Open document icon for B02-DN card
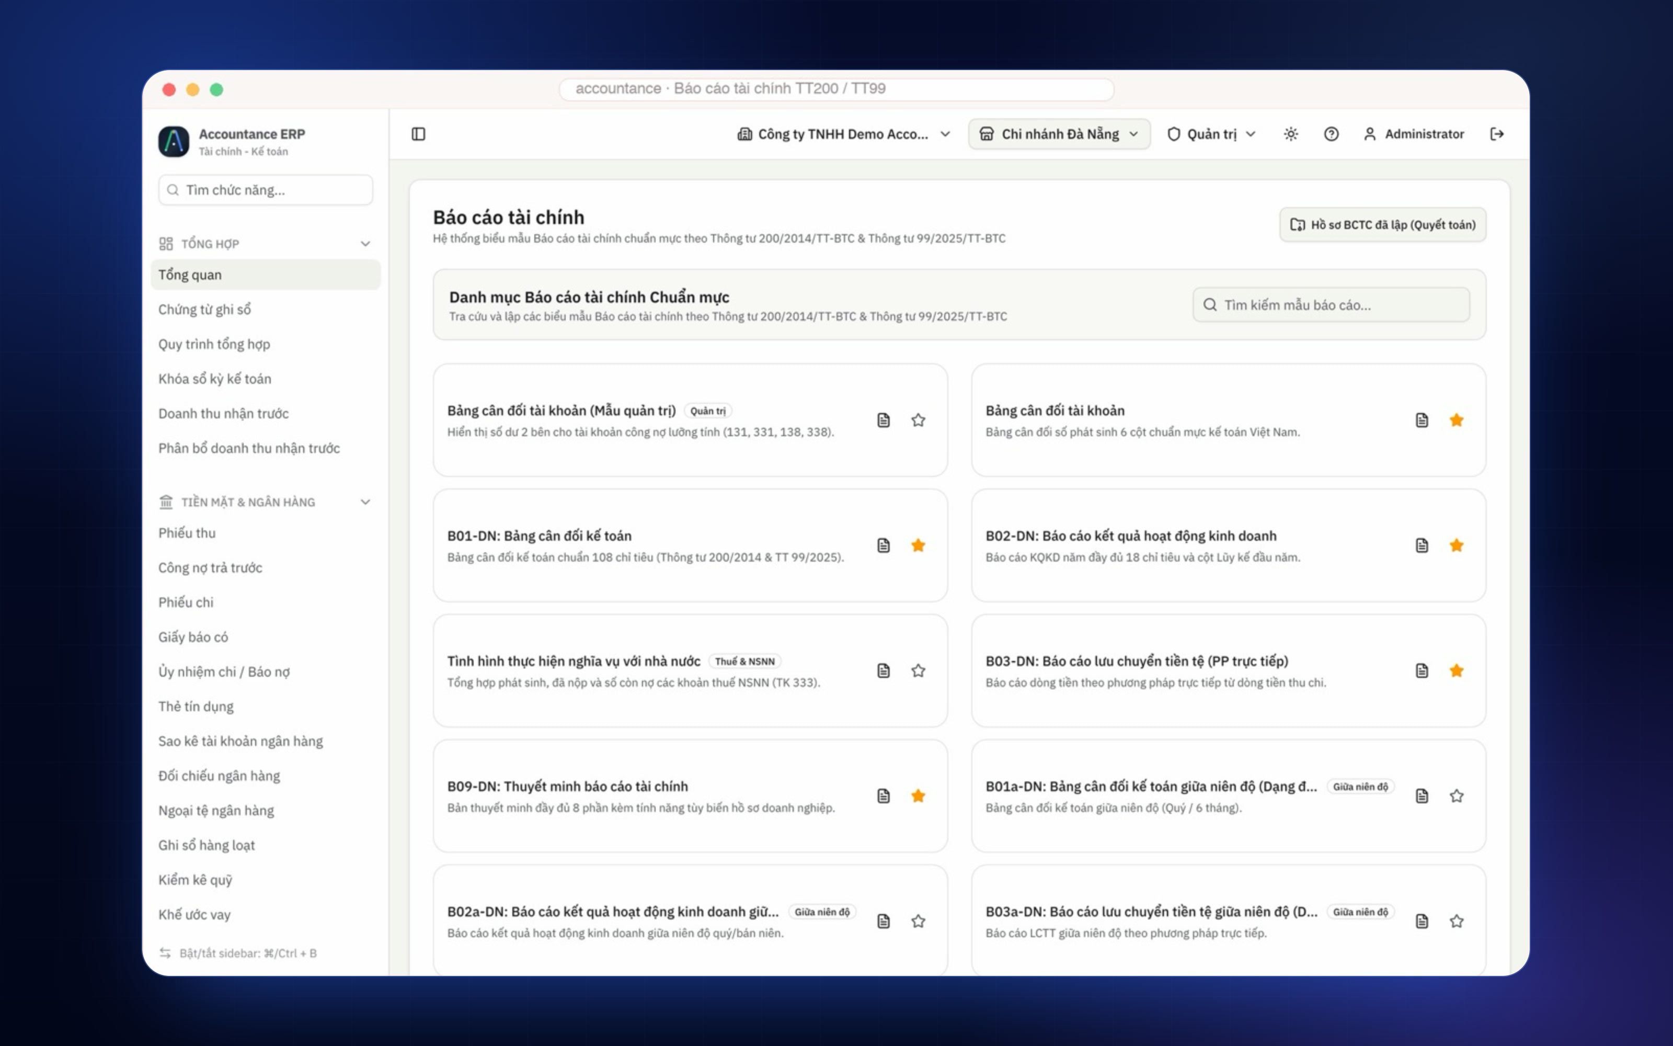 click(x=1422, y=545)
